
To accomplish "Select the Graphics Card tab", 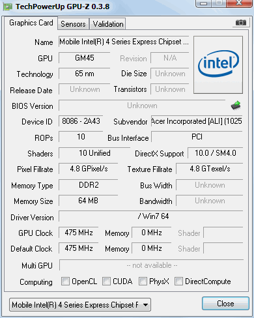I will coord(31,23).
